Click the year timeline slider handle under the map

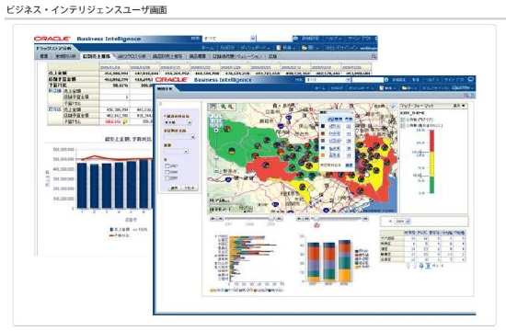pyautogui.click(x=271, y=219)
